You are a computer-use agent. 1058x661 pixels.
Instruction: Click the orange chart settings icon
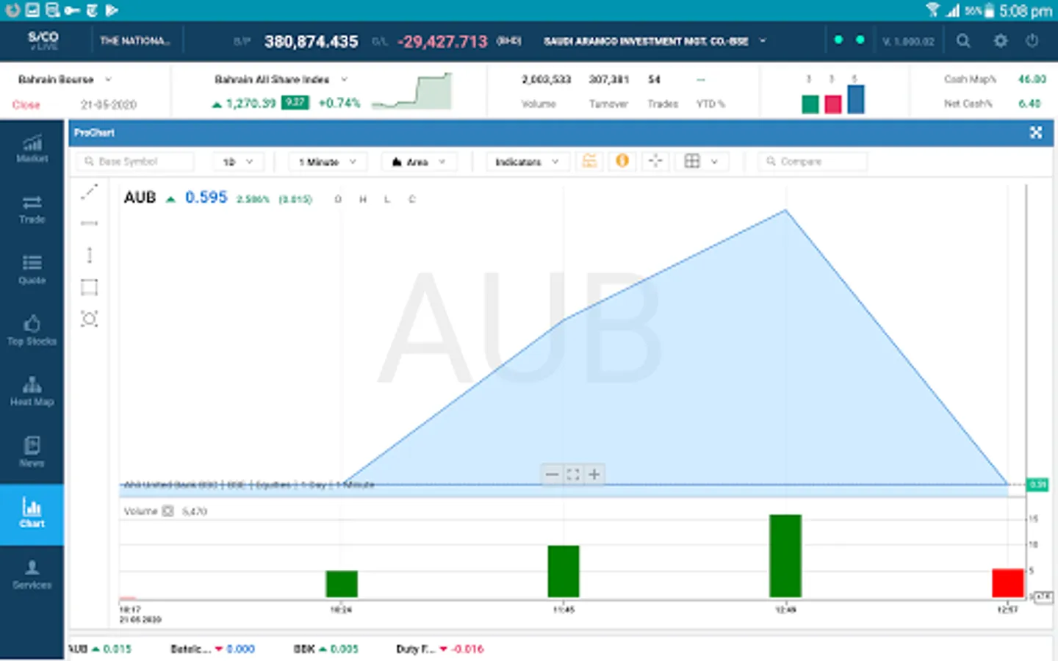pos(589,161)
